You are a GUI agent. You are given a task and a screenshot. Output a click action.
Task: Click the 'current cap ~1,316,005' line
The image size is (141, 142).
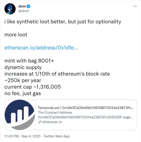point(33,87)
